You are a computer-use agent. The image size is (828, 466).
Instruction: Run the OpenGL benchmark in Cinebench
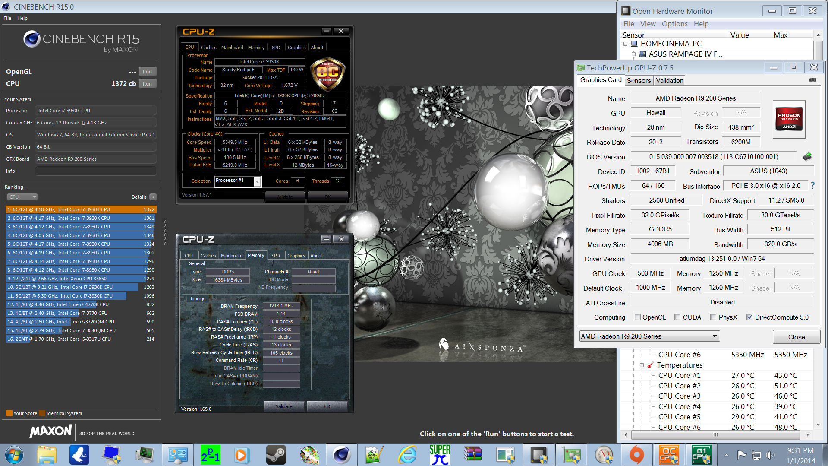tap(147, 72)
